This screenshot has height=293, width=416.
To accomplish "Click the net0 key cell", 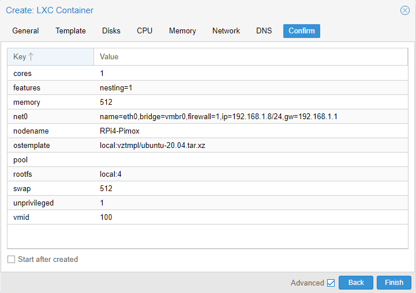I will 50,116.
